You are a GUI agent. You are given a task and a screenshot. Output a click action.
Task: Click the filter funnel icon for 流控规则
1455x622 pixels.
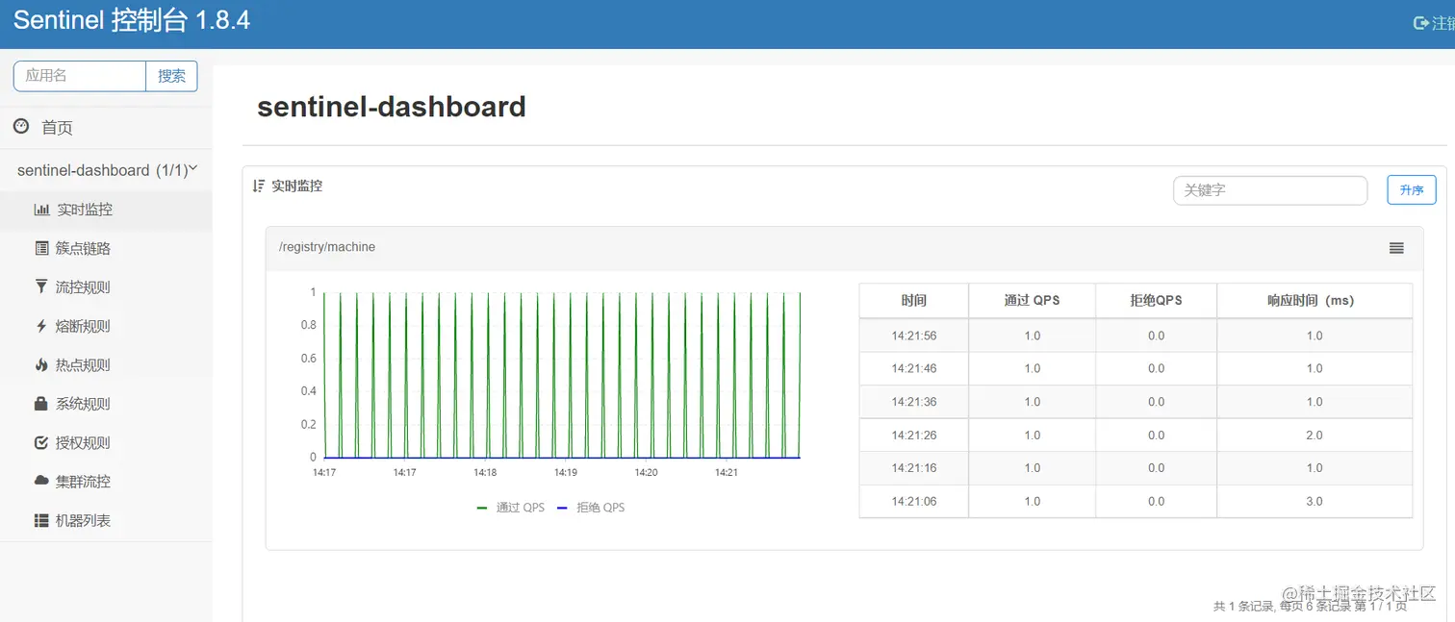[x=40, y=286]
